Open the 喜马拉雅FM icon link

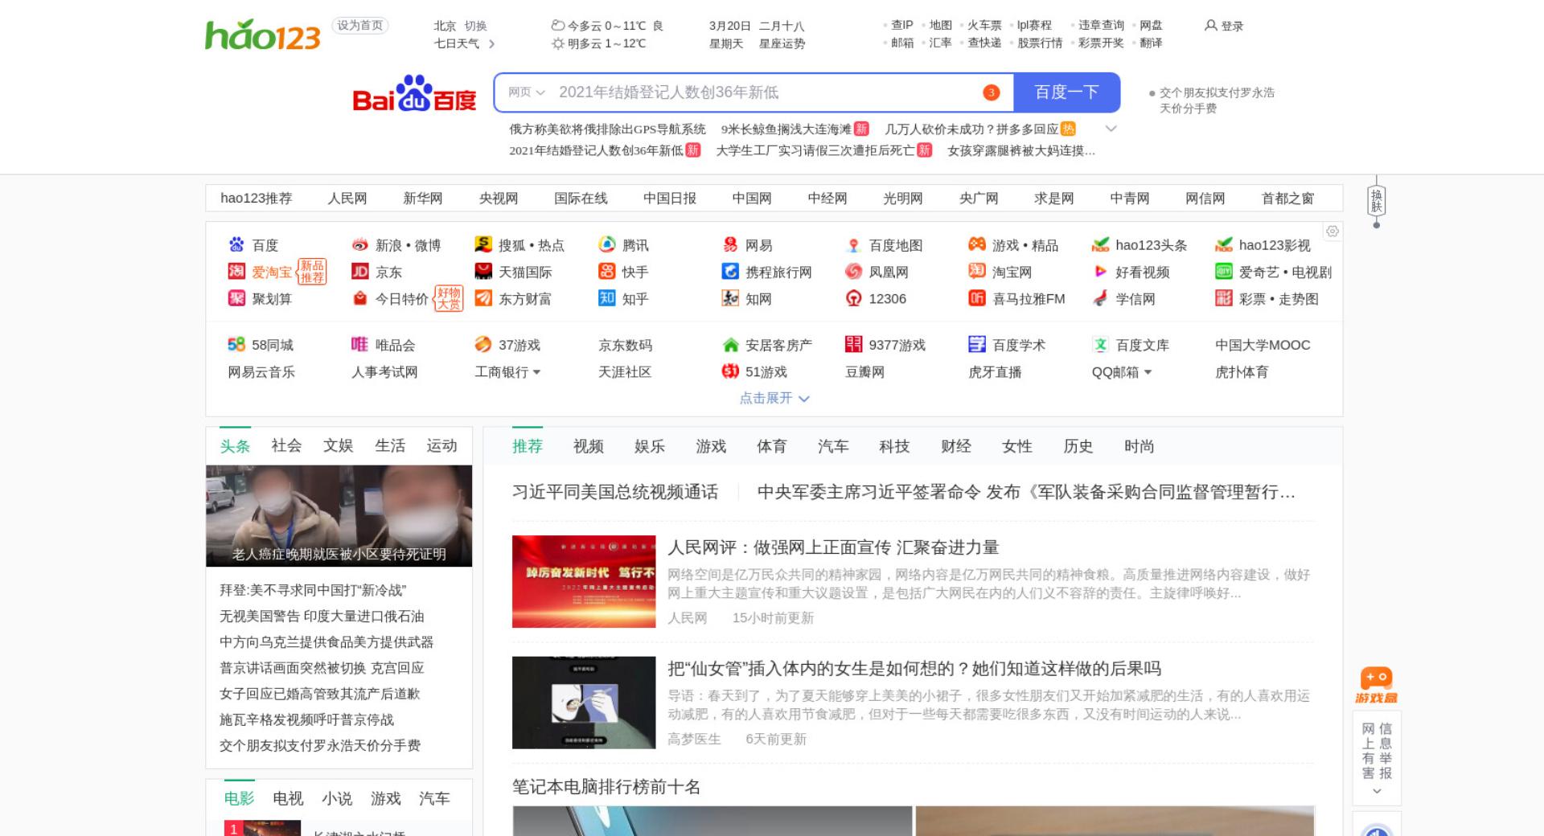(x=977, y=298)
